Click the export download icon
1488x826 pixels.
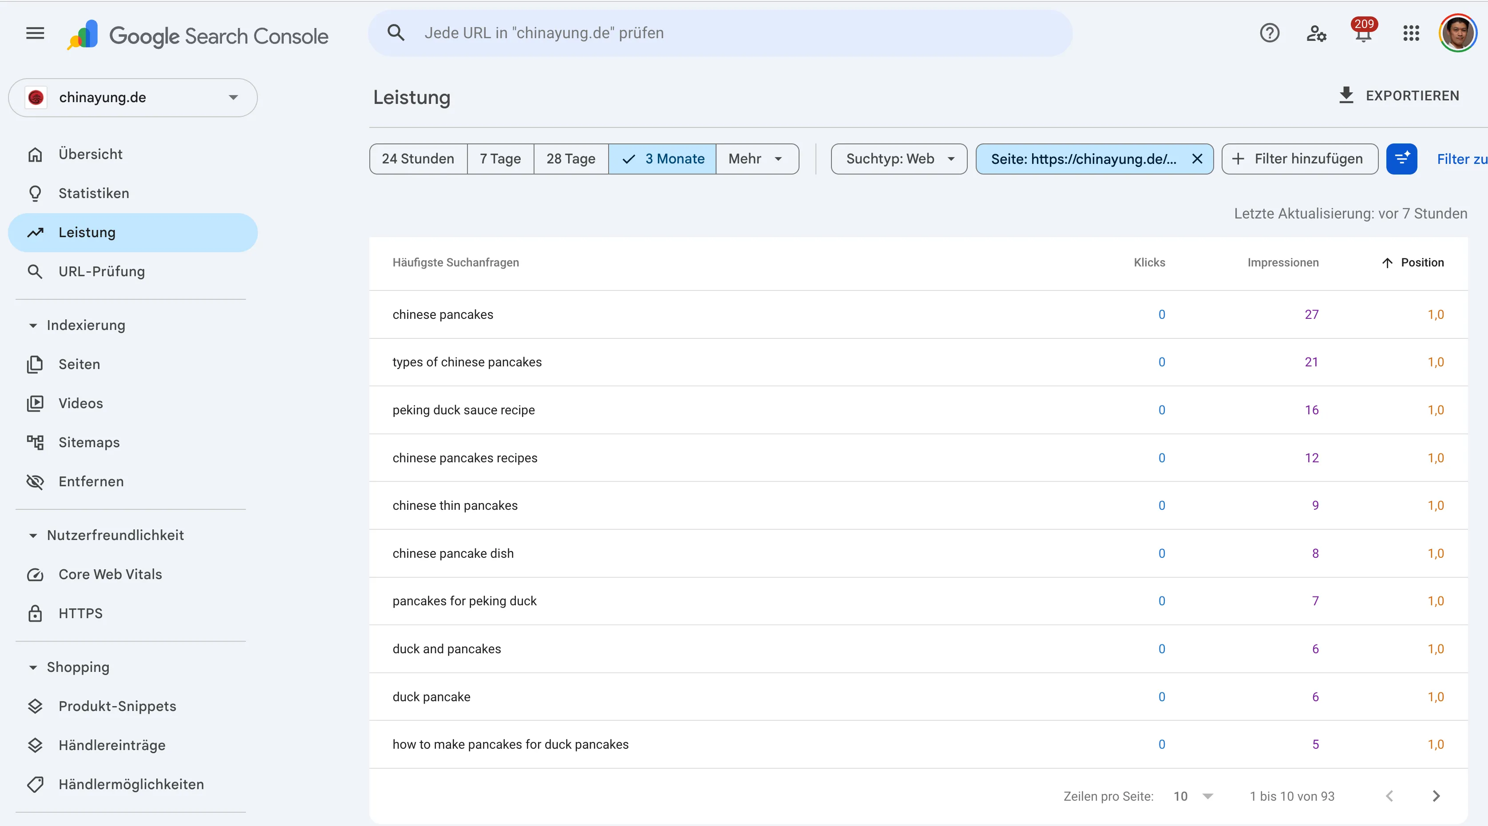[1346, 95]
